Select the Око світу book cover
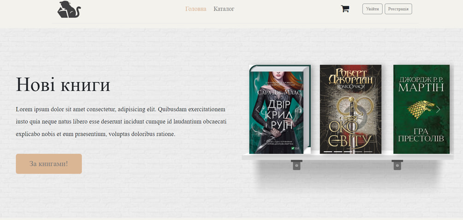463x220 pixels. click(x=350, y=109)
